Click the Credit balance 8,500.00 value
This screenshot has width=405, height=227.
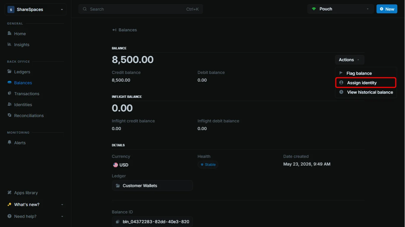click(121, 80)
